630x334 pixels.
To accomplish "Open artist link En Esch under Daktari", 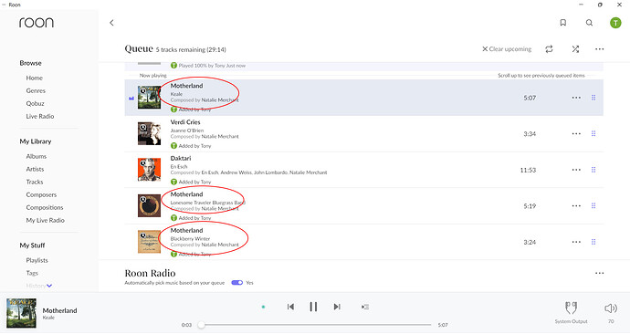I will [179, 167].
